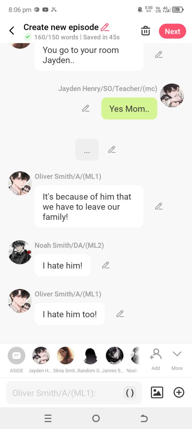Switch speaker to Jayden H... avatar
Image resolution: width=192 pixels, height=429 pixels.
(x=41, y=360)
